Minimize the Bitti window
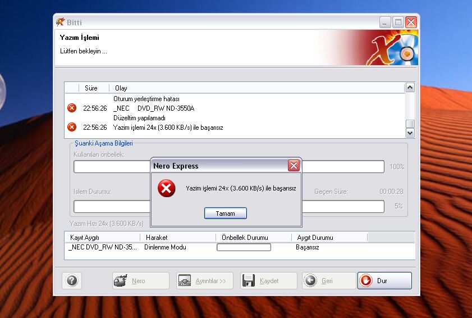The image size is (472, 318). pyautogui.click(x=385, y=22)
